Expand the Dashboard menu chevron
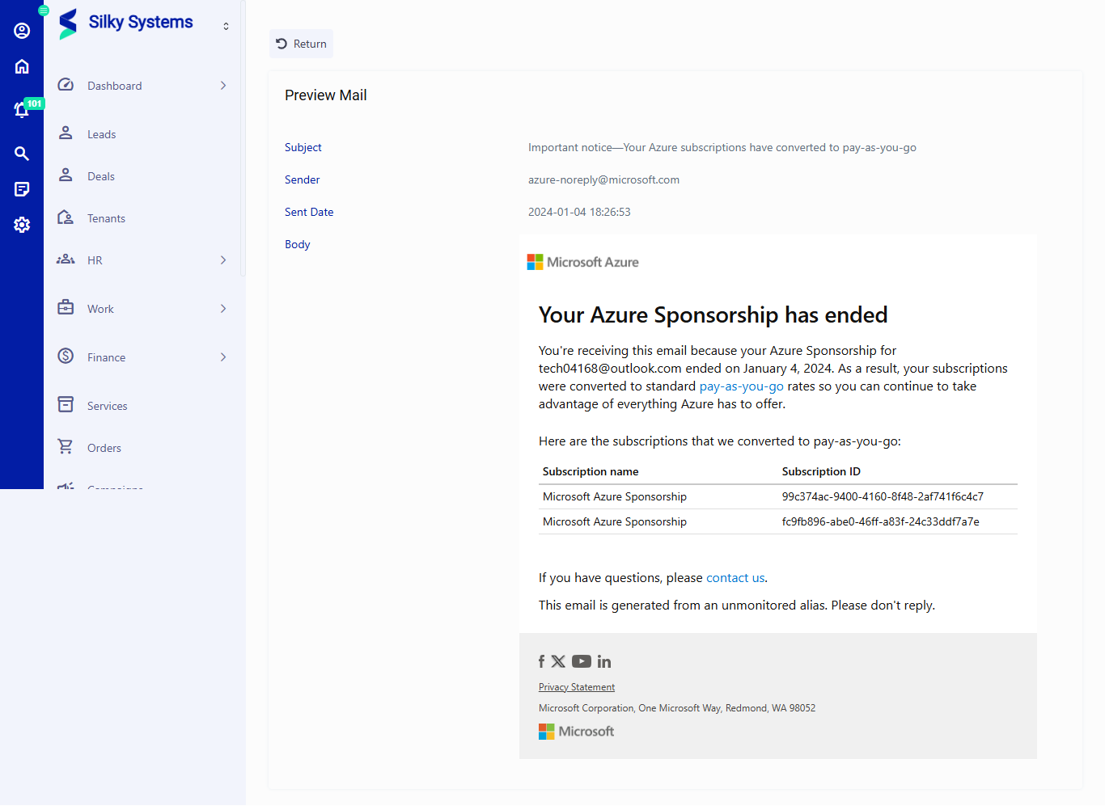 pos(223,86)
